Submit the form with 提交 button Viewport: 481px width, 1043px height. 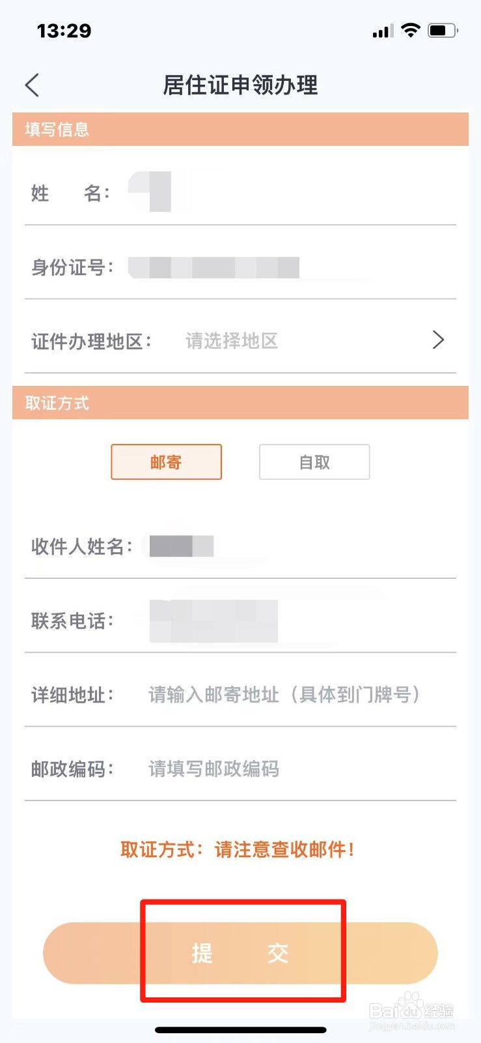pyautogui.click(x=240, y=953)
